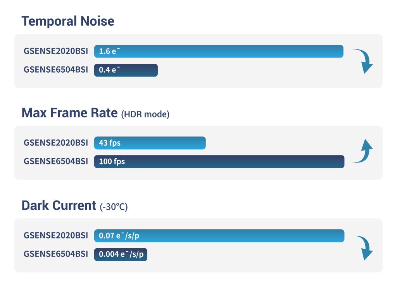Image resolution: width=397 pixels, height=286 pixels.
Task: Click the (HDR mode) subtitle text
Action: (145, 115)
